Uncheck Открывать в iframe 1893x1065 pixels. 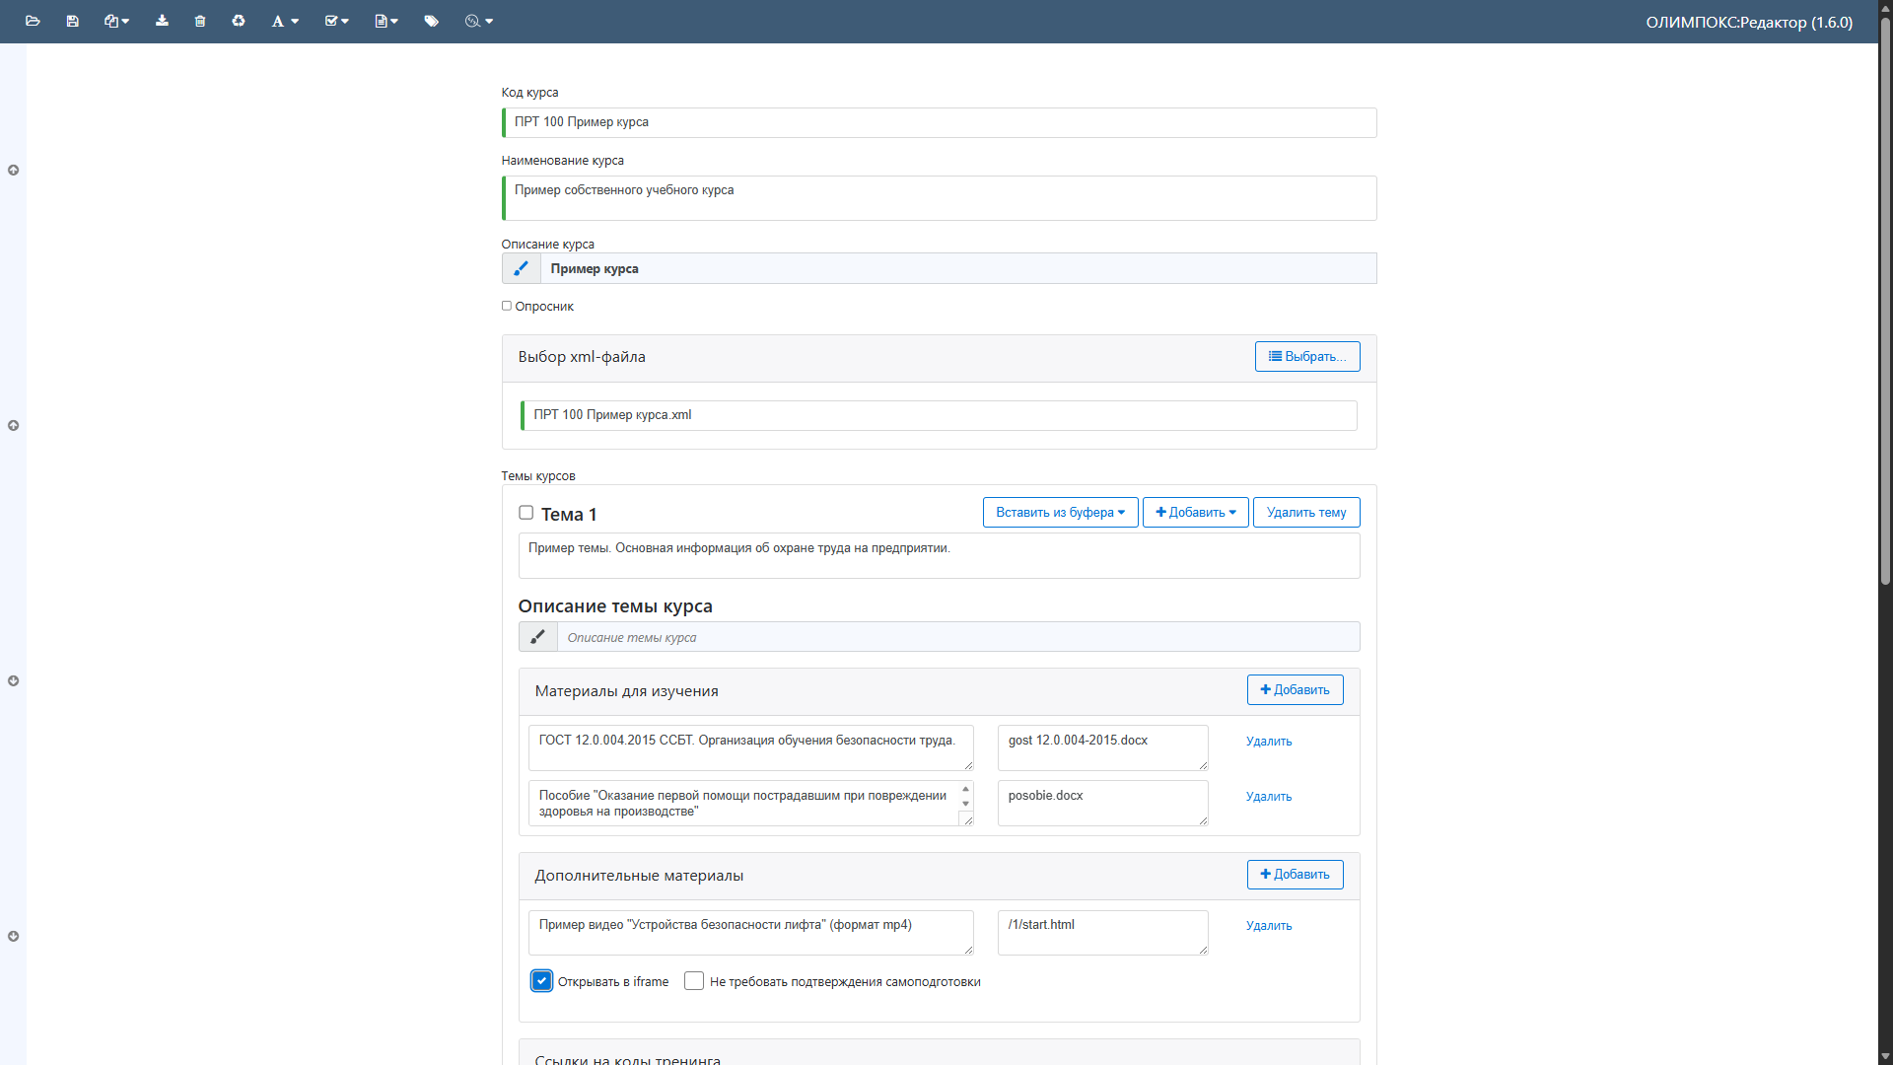click(x=541, y=981)
